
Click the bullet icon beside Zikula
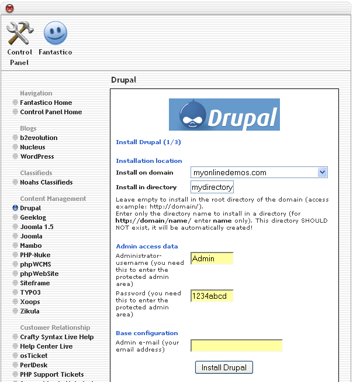(15, 311)
